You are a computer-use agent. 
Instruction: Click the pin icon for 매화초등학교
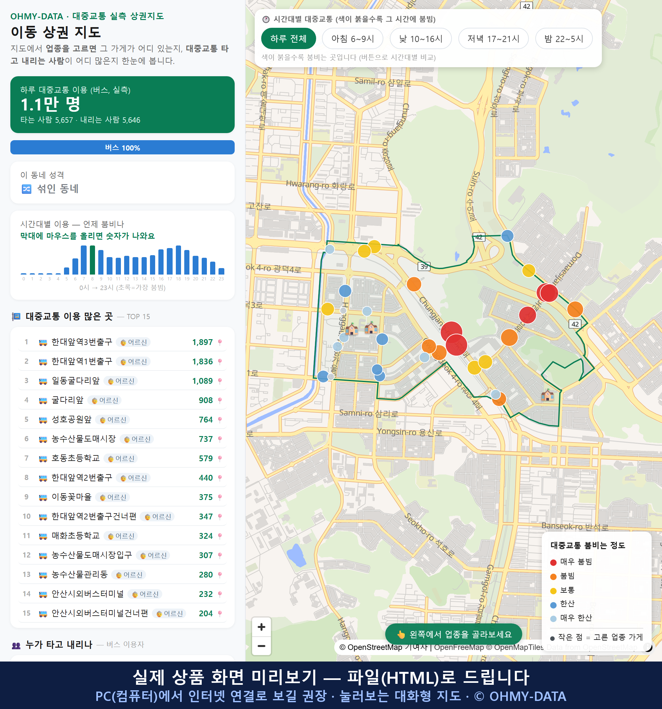click(220, 536)
